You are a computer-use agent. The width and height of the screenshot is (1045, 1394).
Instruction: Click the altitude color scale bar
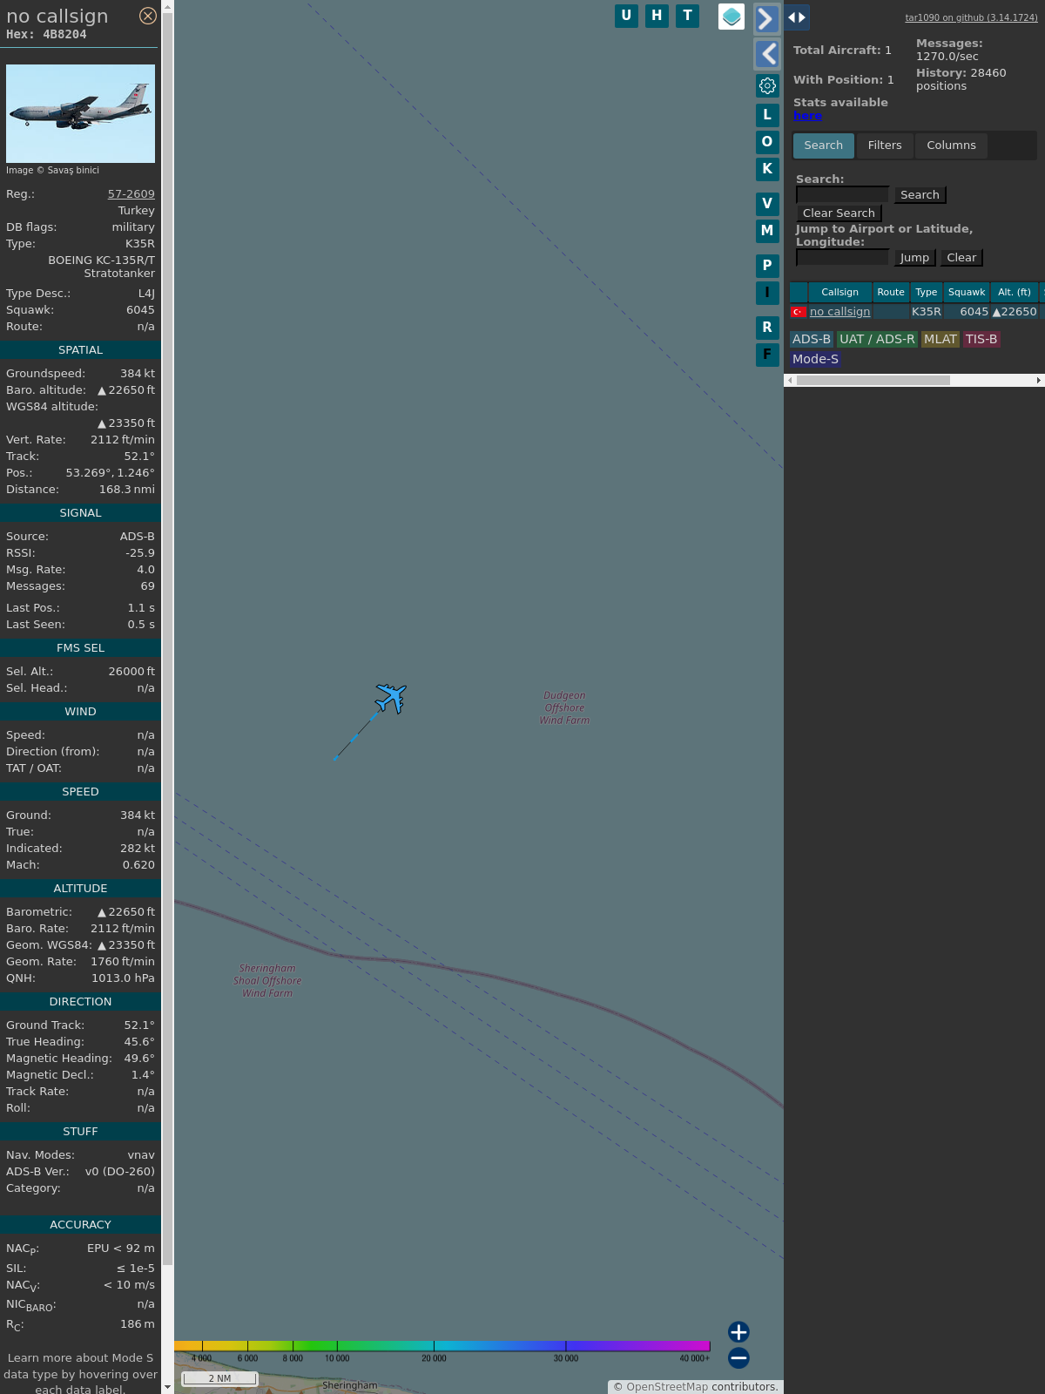tap(442, 1346)
